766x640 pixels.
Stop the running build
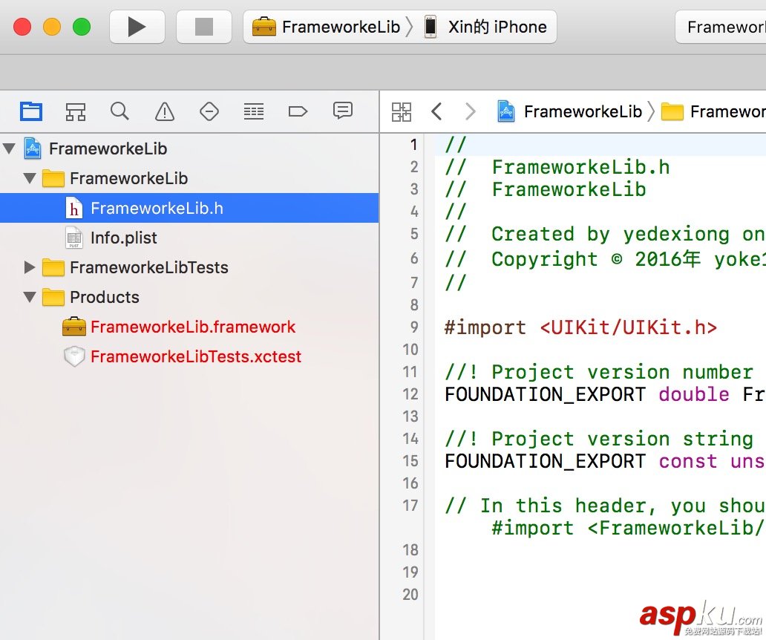[203, 27]
